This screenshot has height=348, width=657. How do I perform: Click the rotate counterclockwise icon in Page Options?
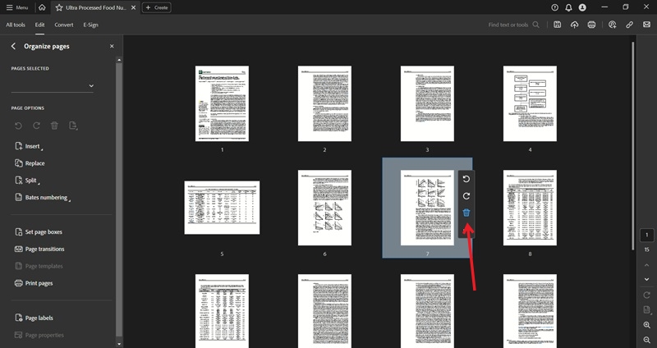tap(18, 126)
